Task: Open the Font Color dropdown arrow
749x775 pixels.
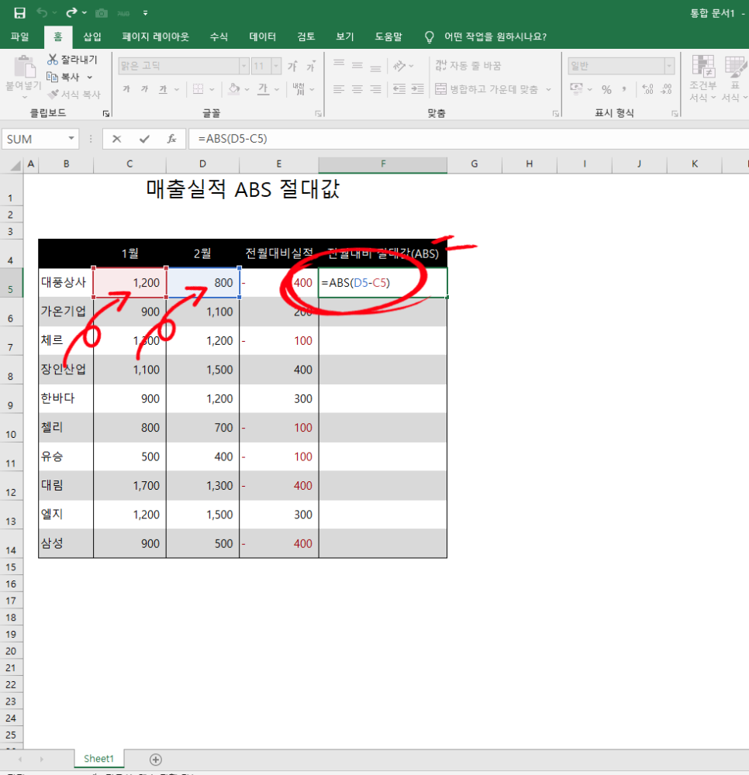Action: tap(277, 89)
